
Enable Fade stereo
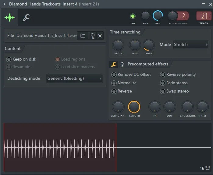click(174, 83)
